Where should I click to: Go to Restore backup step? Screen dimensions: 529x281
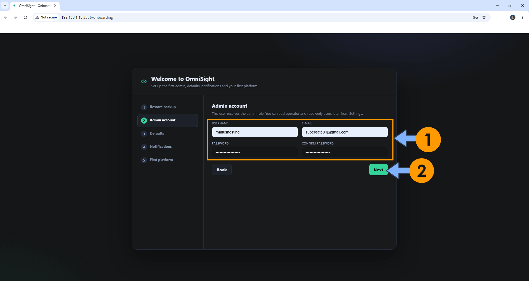(x=168, y=107)
